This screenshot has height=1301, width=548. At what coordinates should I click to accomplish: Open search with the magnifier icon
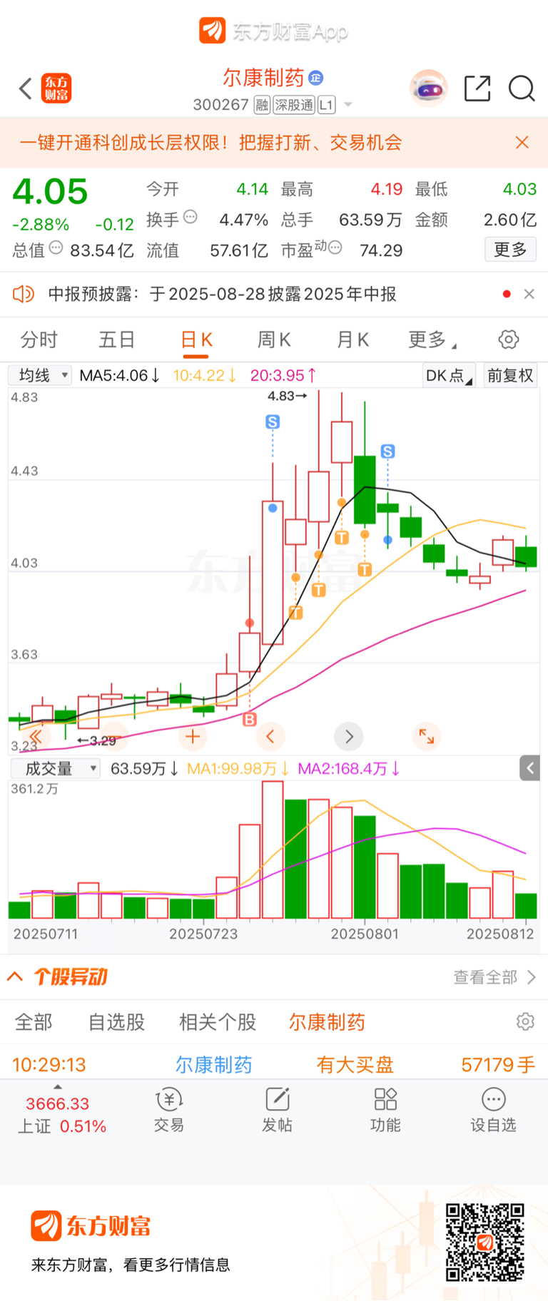522,88
